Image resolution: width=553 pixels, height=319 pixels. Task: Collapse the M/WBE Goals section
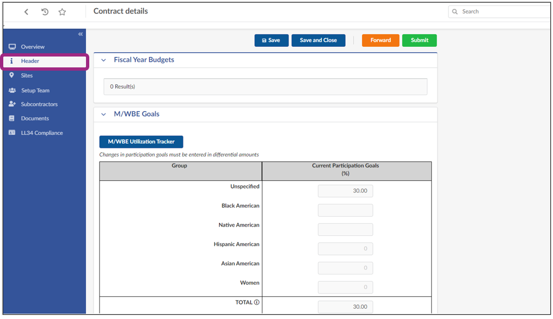[103, 115]
